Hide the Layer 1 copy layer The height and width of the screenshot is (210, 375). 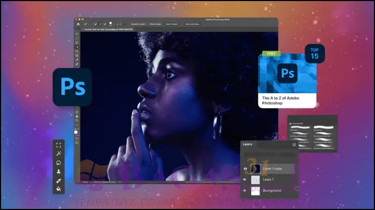coord(245,169)
